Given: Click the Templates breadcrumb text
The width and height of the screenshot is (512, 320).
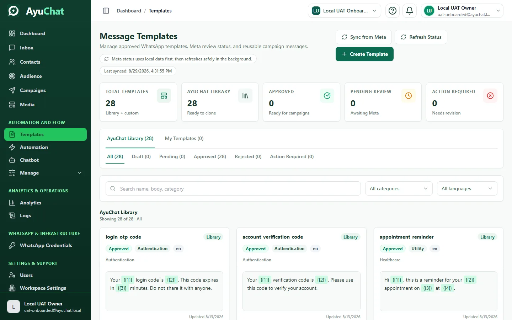Looking at the screenshot, I should pos(160,11).
